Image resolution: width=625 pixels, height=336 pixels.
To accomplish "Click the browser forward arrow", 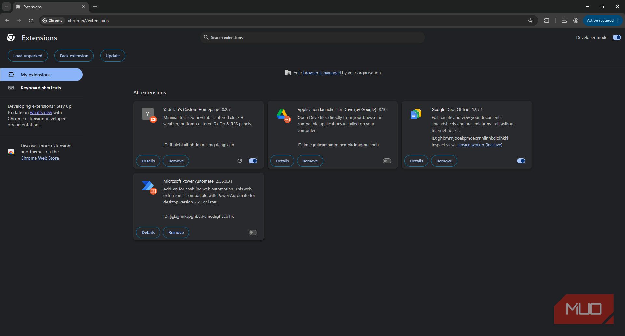I will pos(19,21).
